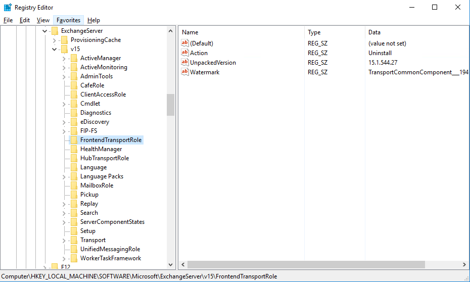Click the Diagnostics folder icon
The width and height of the screenshot is (470, 282).
(74, 113)
